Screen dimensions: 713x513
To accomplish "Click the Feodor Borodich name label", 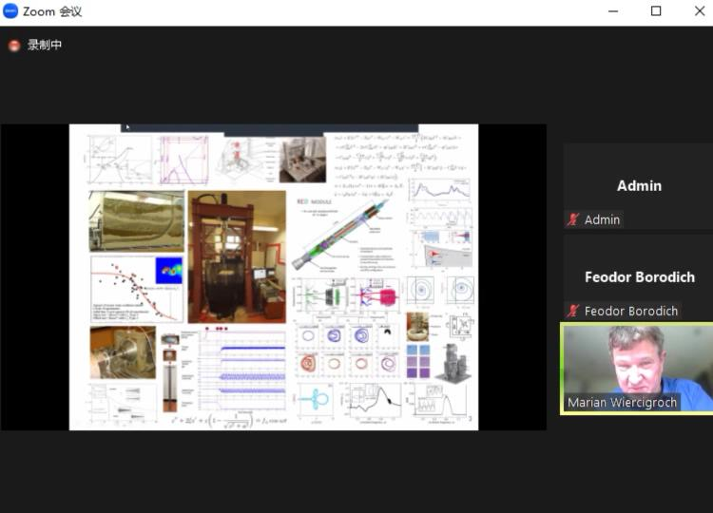I will 630,311.
